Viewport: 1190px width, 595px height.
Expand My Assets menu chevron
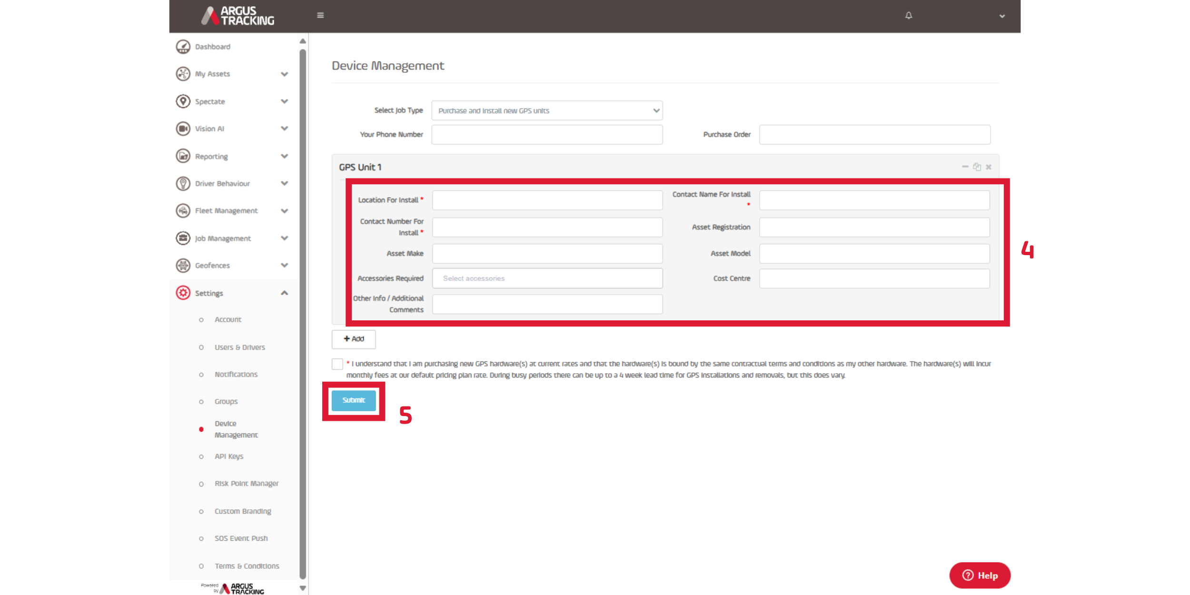point(284,74)
